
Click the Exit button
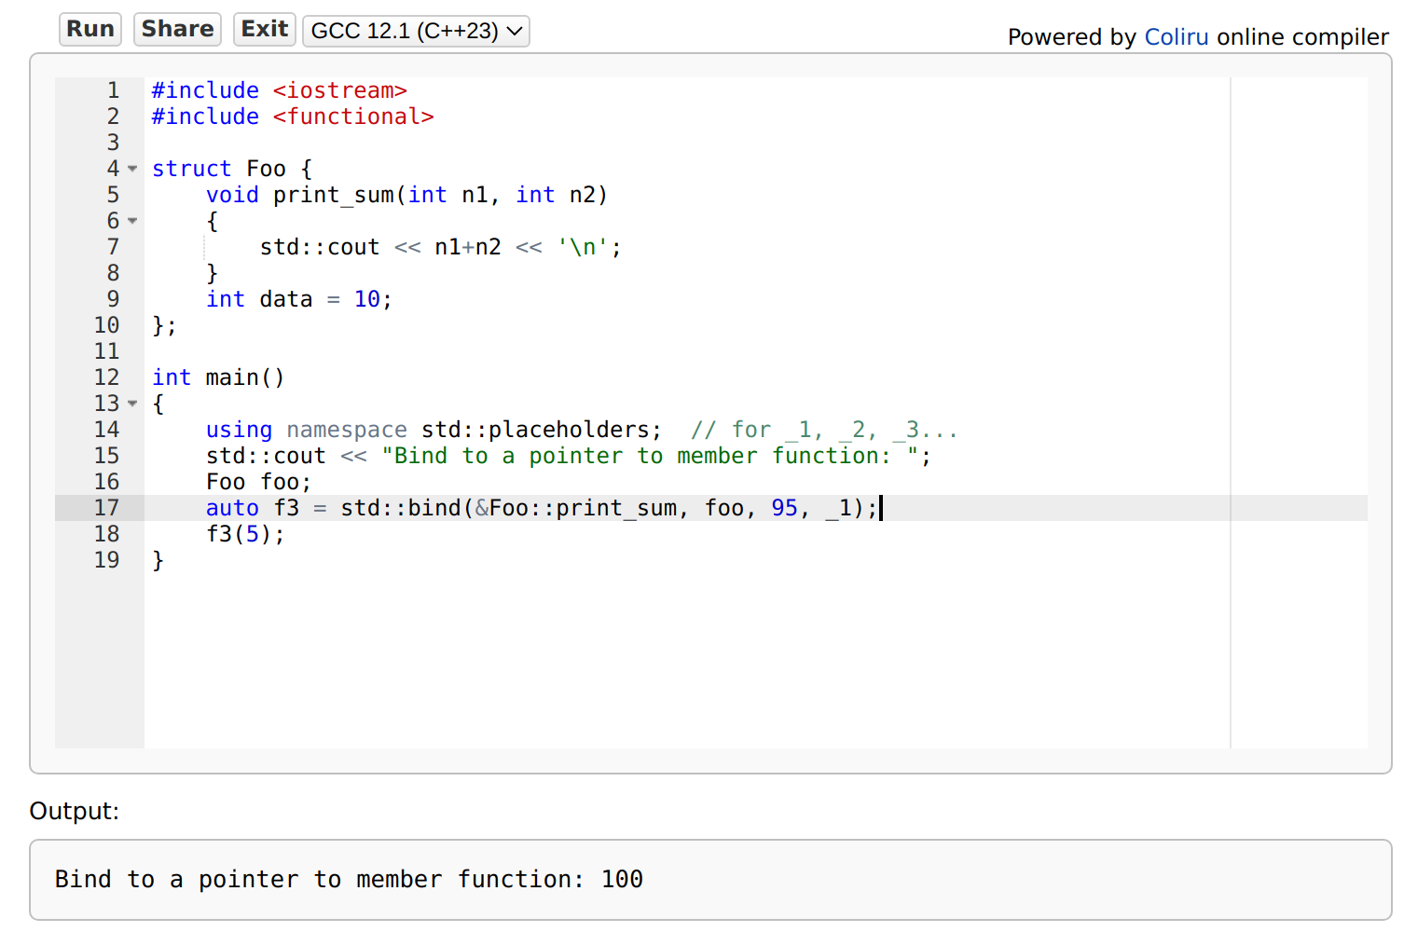pos(265,30)
